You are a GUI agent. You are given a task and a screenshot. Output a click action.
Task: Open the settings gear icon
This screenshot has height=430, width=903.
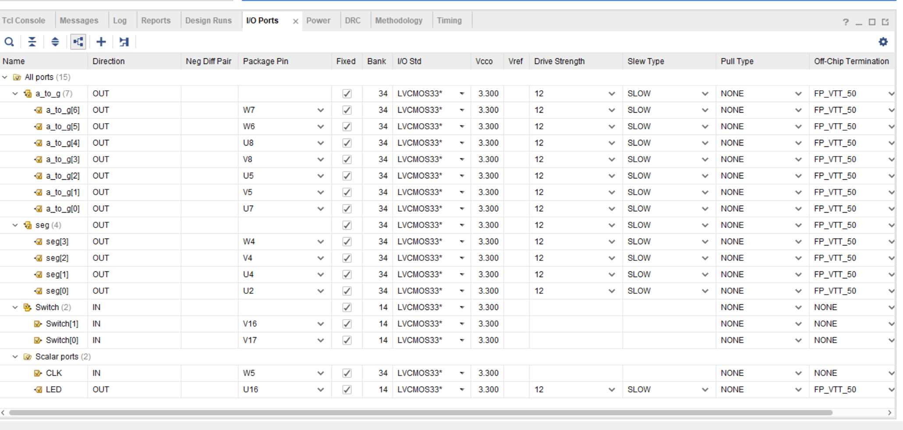(x=883, y=42)
